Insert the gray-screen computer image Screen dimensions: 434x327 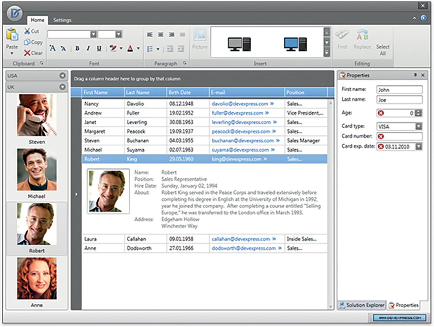coord(239,43)
